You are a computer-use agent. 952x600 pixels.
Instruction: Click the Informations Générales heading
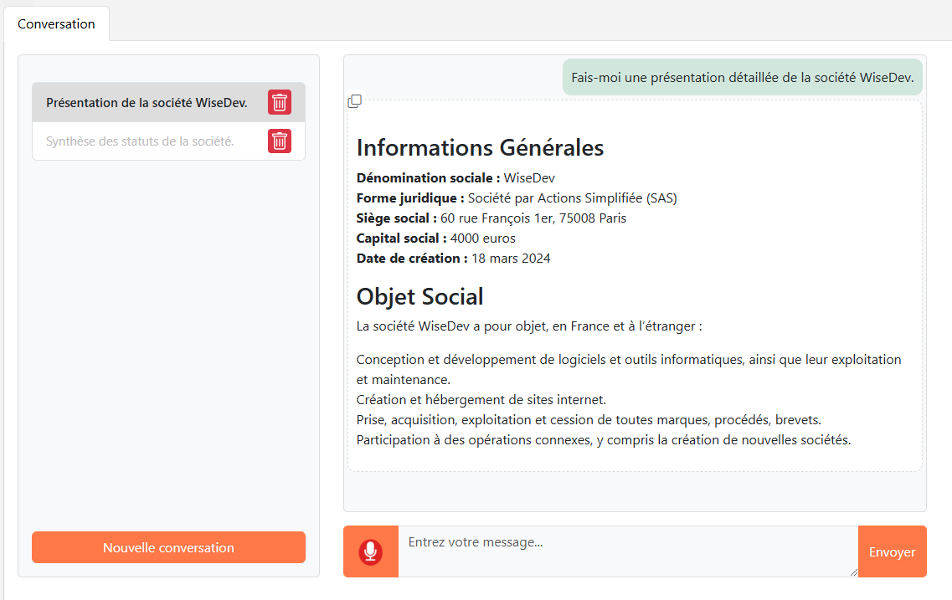[x=480, y=147]
